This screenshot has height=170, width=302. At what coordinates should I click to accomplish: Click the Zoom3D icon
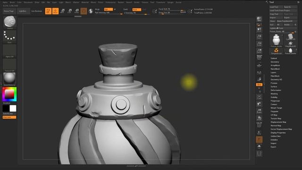pos(259,111)
